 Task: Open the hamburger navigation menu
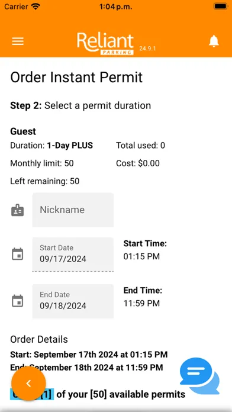(18, 41)
